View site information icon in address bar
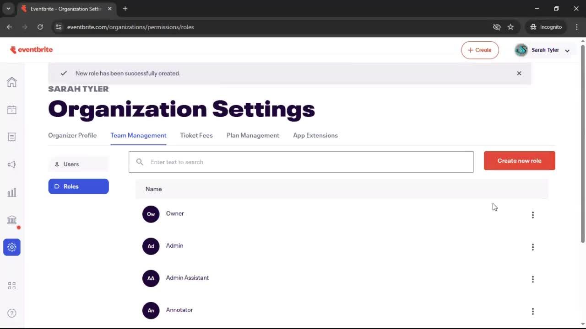This screenshot has width=586, height=329. pos(58,27)
